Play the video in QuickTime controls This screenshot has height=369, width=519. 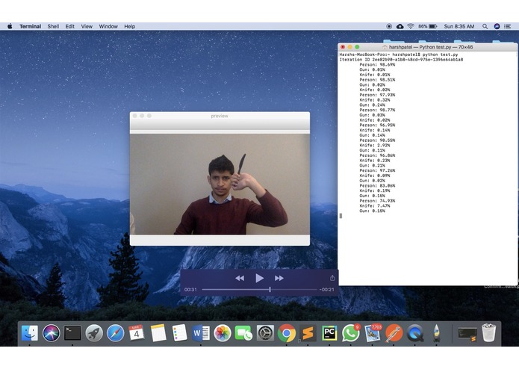pos(260,278)
